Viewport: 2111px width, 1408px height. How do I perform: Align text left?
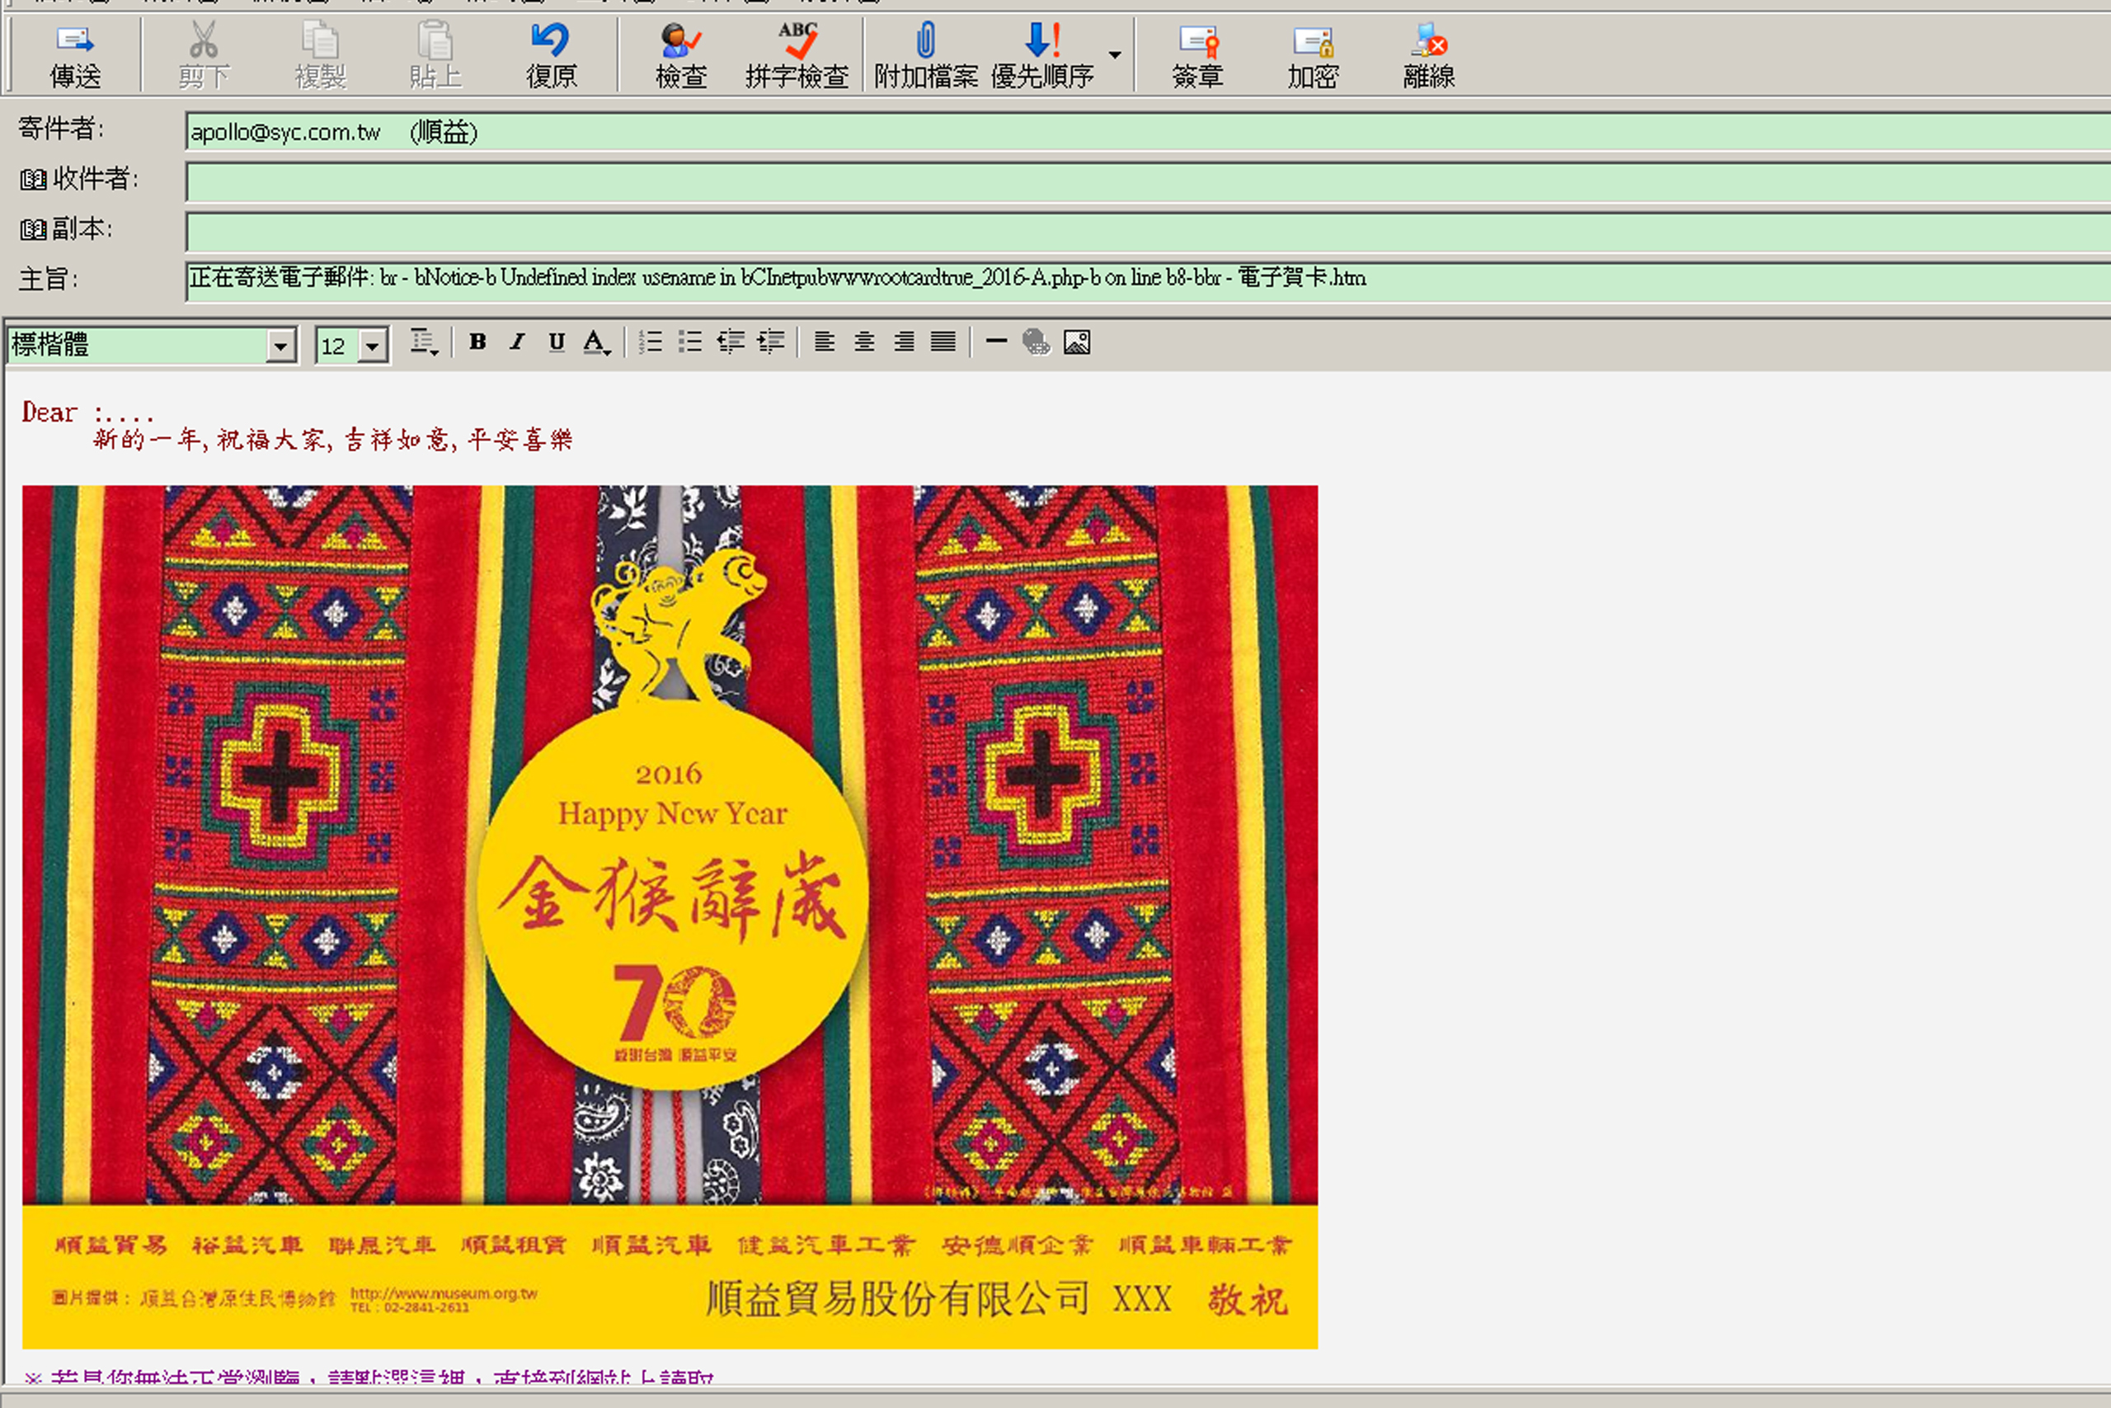[824, 342]
